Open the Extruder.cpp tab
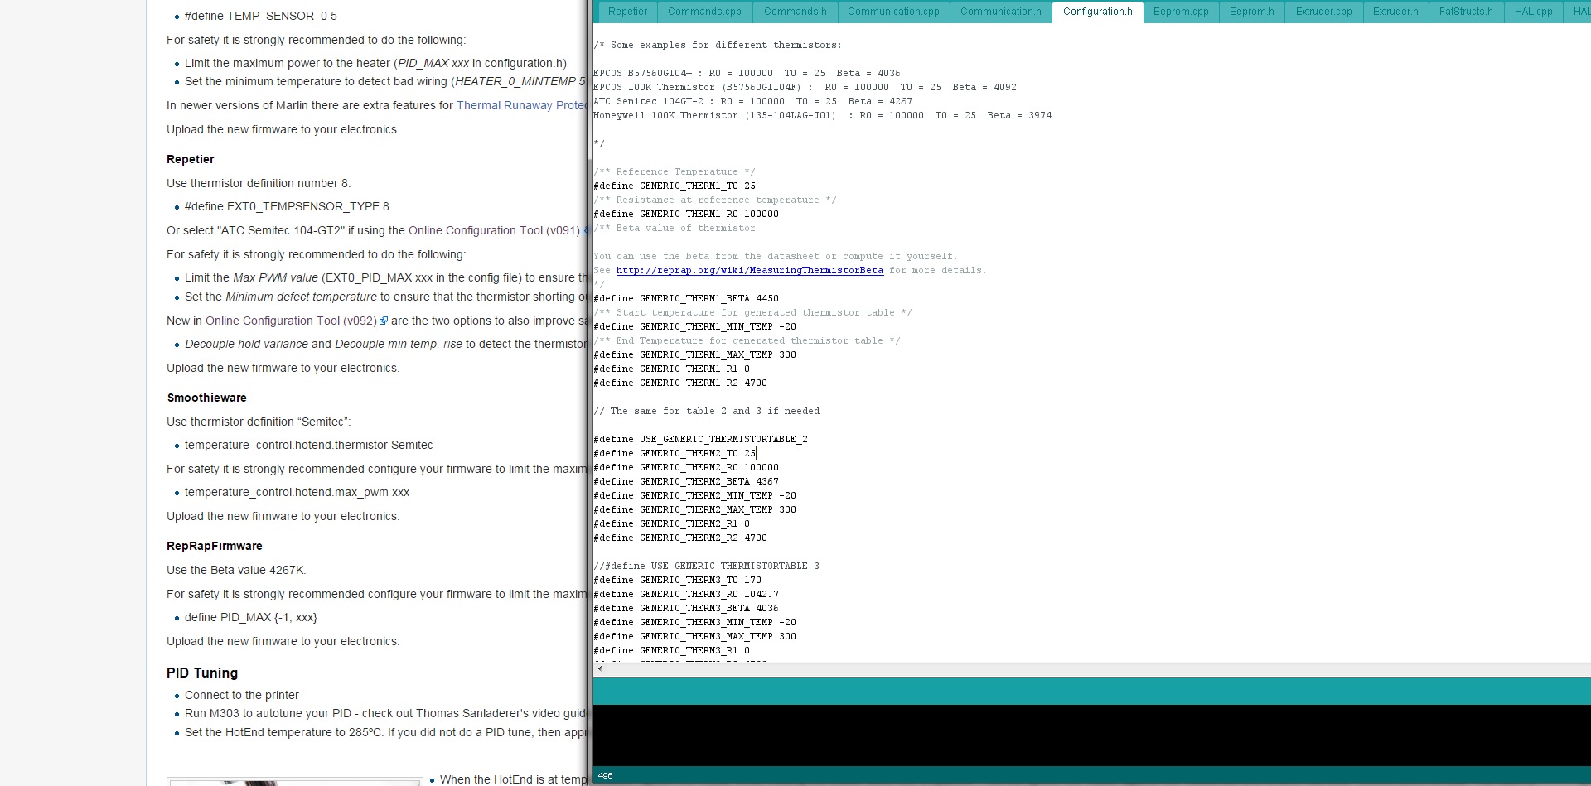Image resolution: width=1591 pixels, height=786 pixels. (1323, 12)
